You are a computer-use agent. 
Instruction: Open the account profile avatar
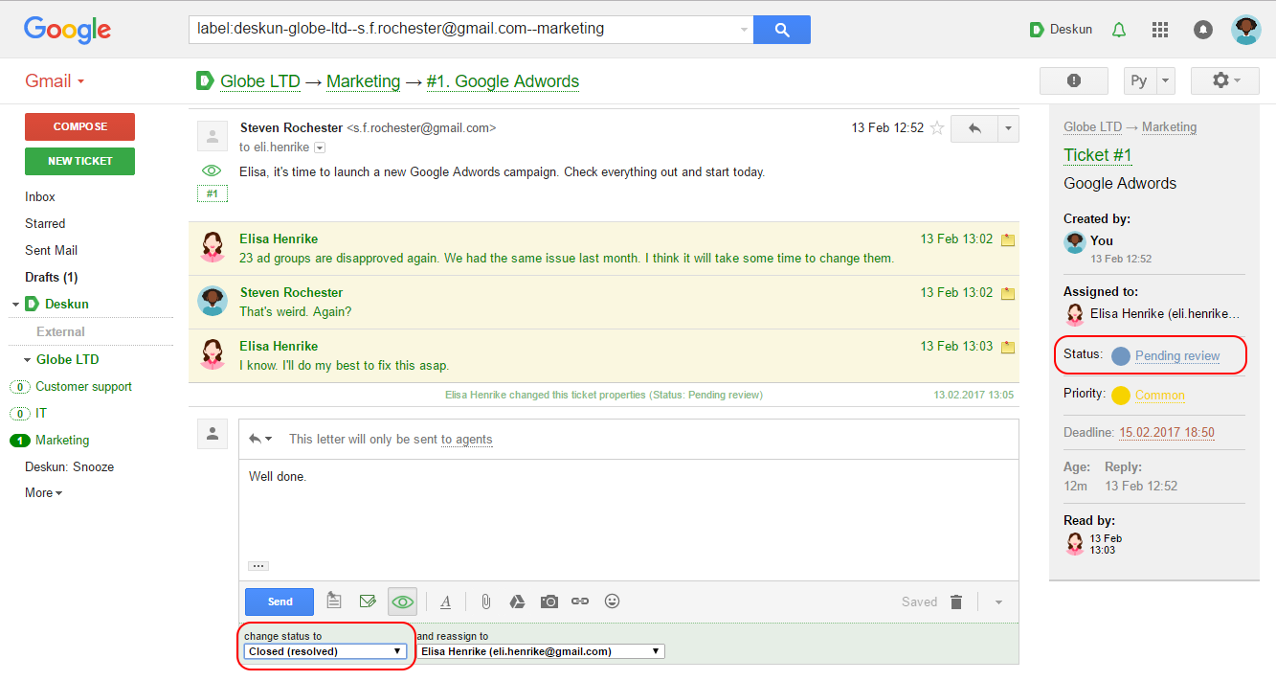point(1245,30)
